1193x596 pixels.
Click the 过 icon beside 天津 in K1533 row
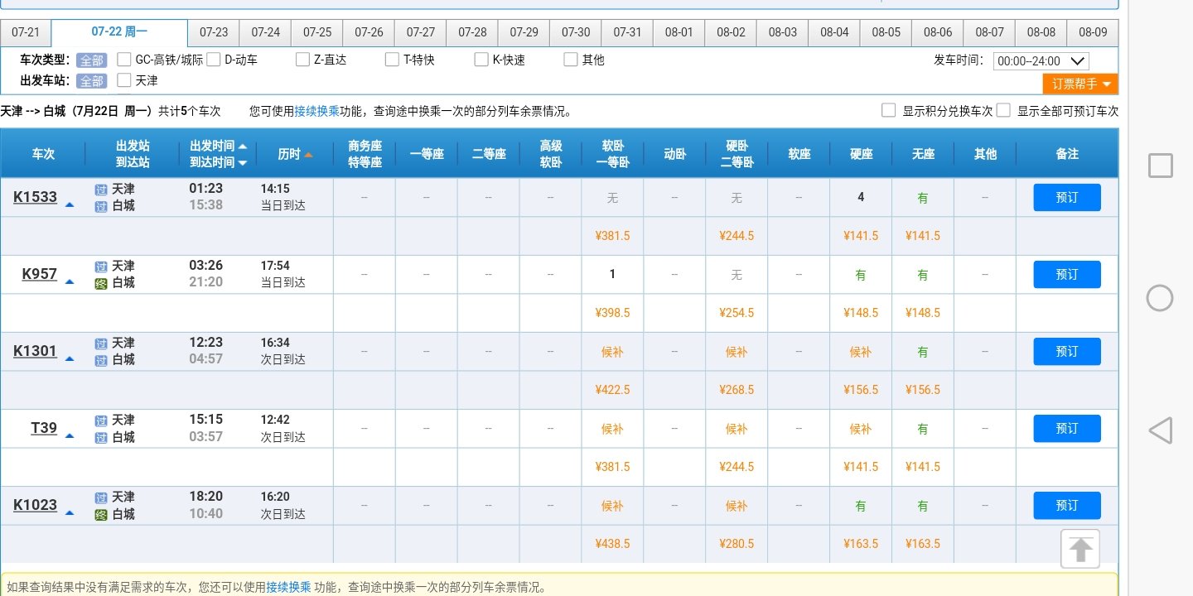[x=101, y=189]
